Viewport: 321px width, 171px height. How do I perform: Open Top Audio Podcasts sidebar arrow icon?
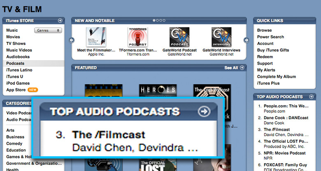311,97
